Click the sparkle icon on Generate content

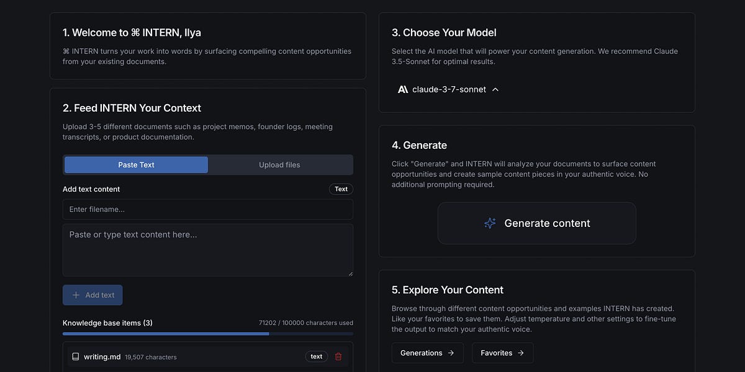tap(490, 223)
